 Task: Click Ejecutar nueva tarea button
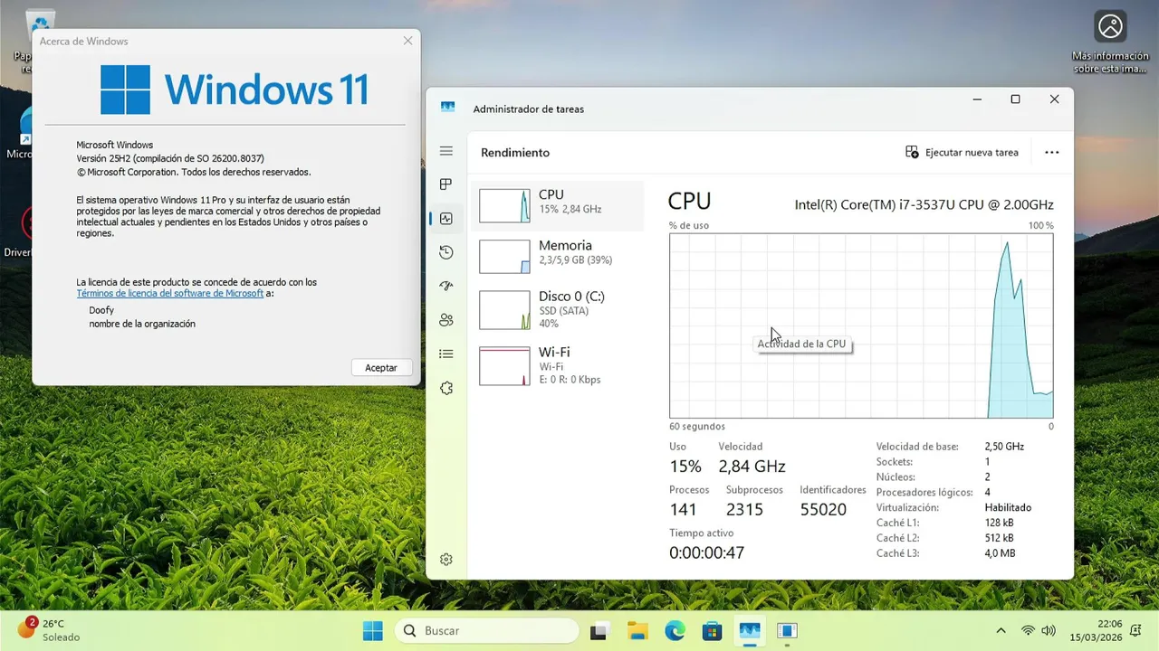pos(962,153)
